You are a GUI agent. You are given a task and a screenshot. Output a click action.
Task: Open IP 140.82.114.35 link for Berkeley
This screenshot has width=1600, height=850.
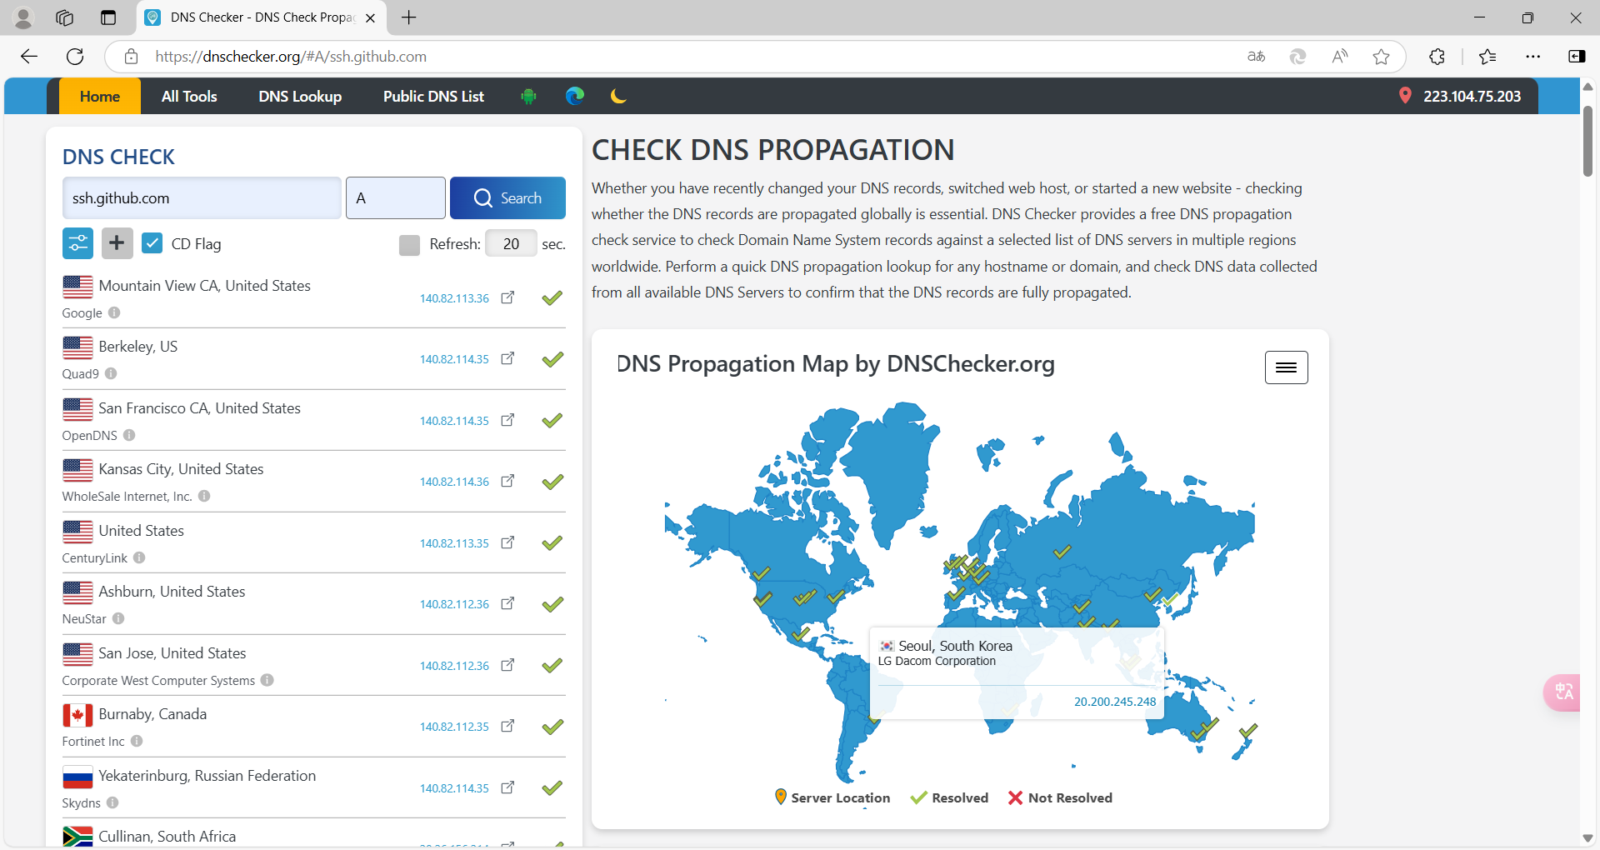(x=454, y=359)
